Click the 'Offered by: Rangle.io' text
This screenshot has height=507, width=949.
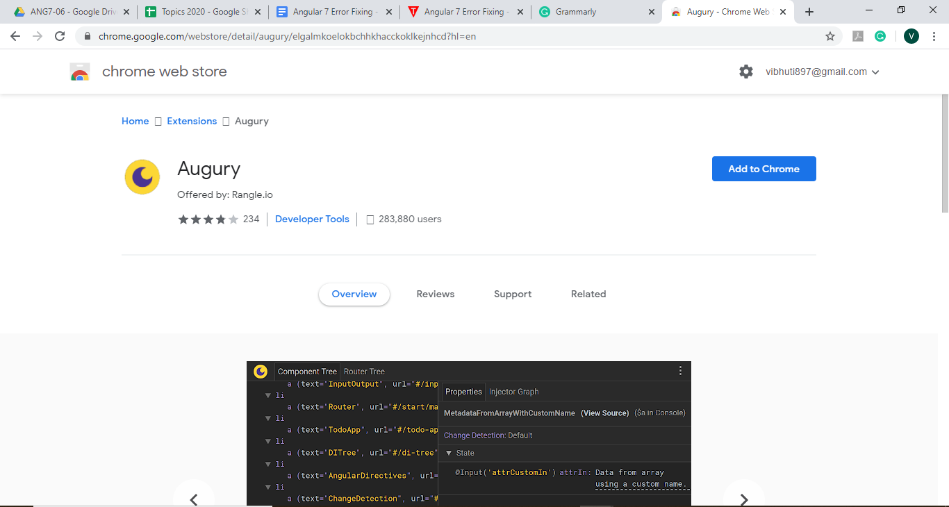225,195
